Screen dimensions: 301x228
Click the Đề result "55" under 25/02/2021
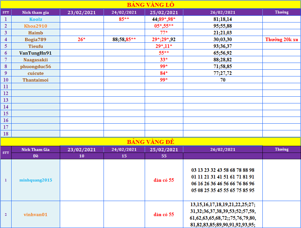[x=164, y=156]
